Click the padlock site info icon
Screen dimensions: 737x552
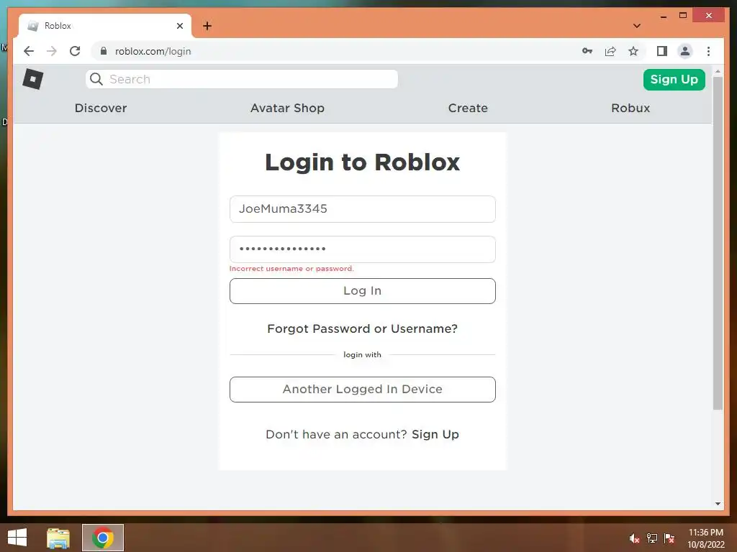[x=104, y=51]
